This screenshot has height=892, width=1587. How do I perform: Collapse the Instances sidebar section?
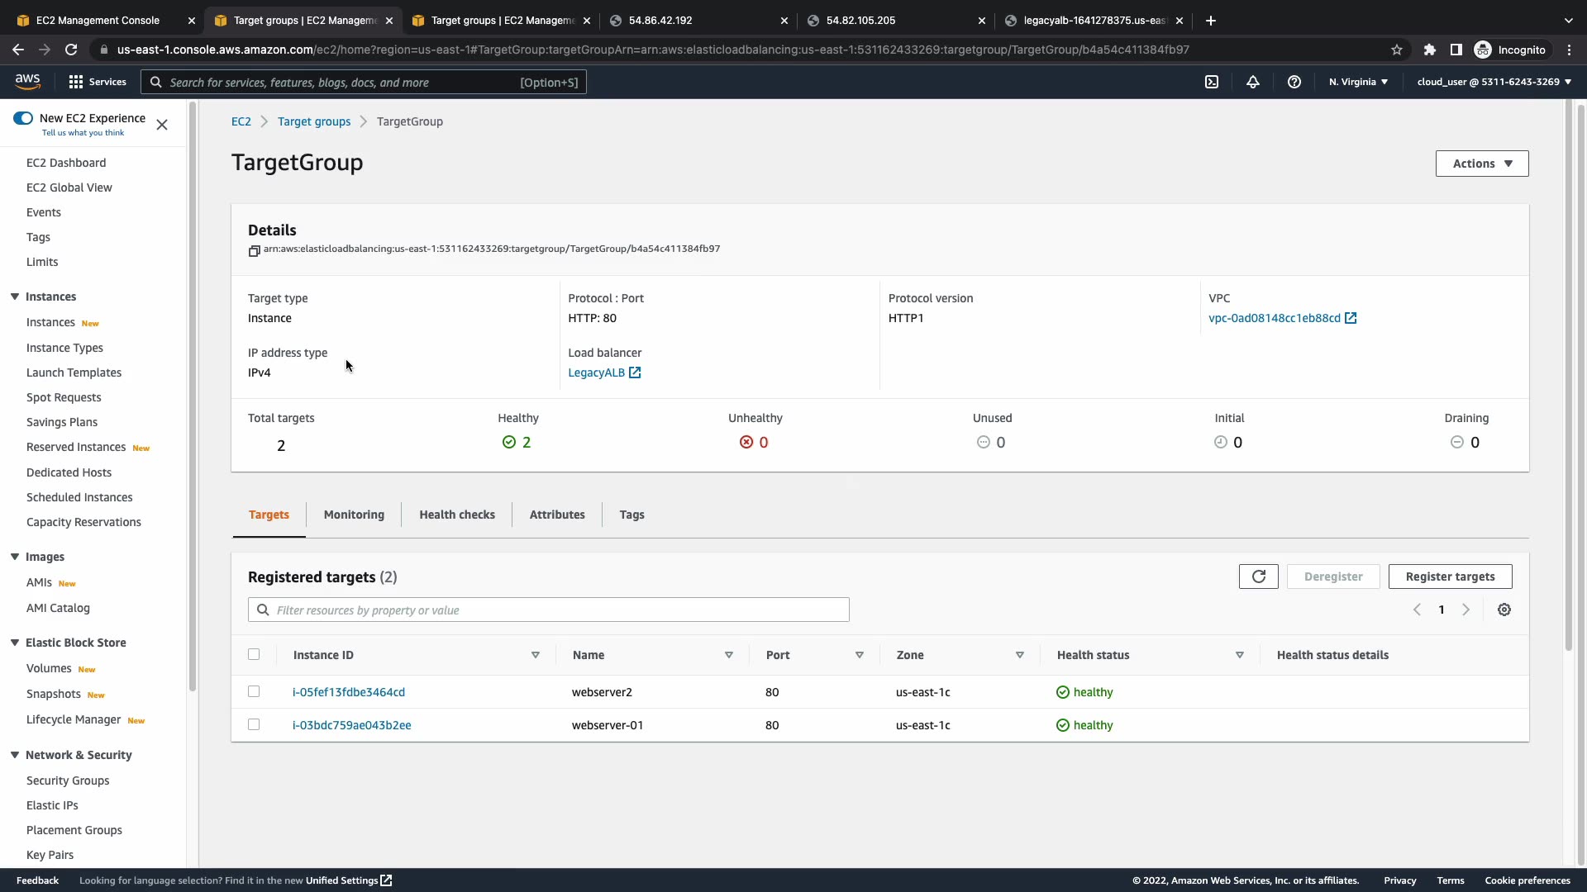[x=15, y=297]
